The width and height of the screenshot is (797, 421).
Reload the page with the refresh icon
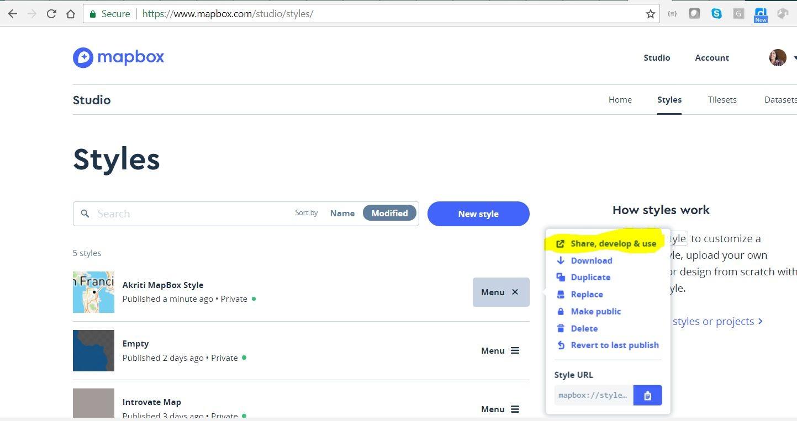coord(51,14)
